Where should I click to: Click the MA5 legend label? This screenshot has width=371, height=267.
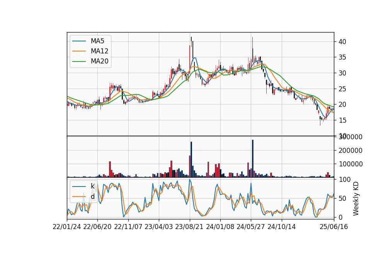pyautogui.click(x=97, y=41)
